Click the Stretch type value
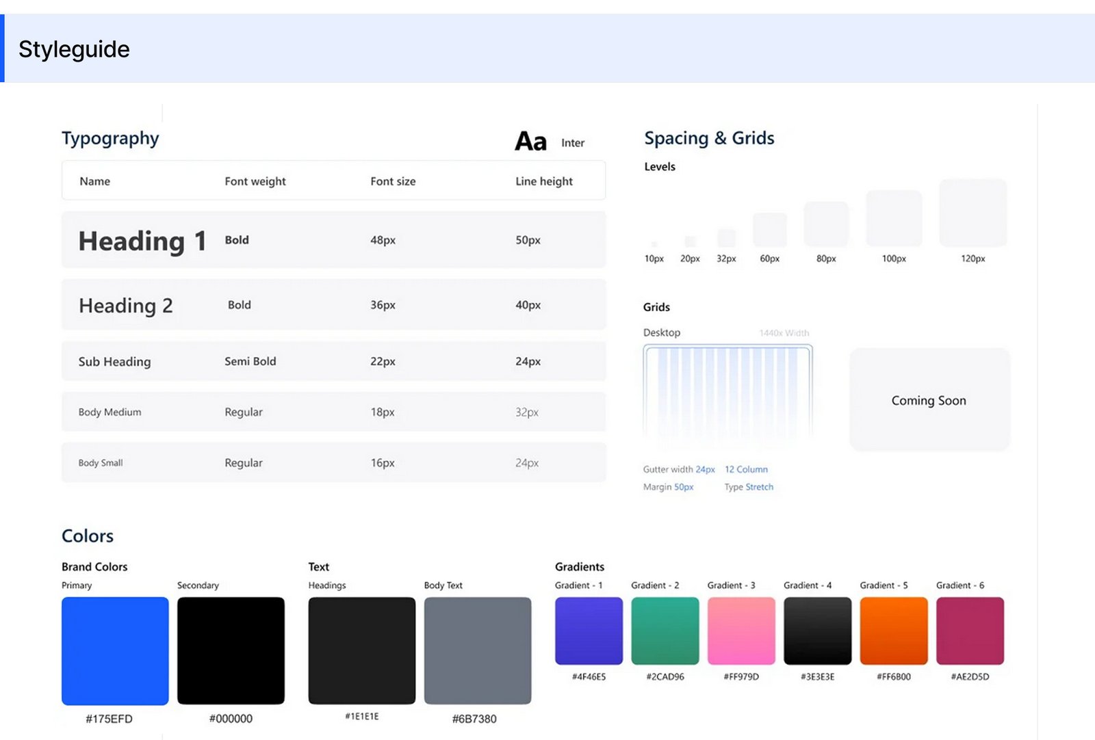The width and height of the screenshot is (1095, 740). (x=759, y=487)
